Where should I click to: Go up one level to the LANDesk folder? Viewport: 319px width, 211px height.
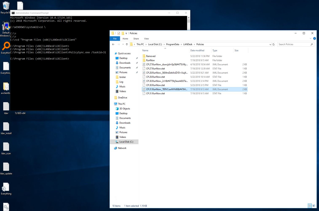(127, 44)
